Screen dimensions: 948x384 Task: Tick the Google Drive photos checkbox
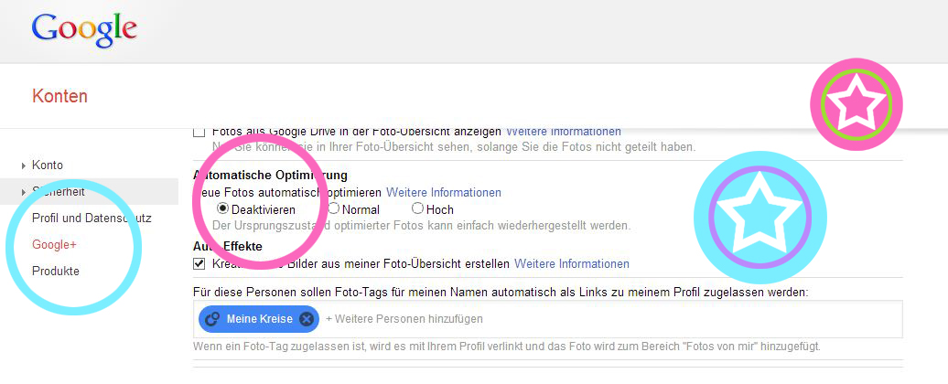199,132
